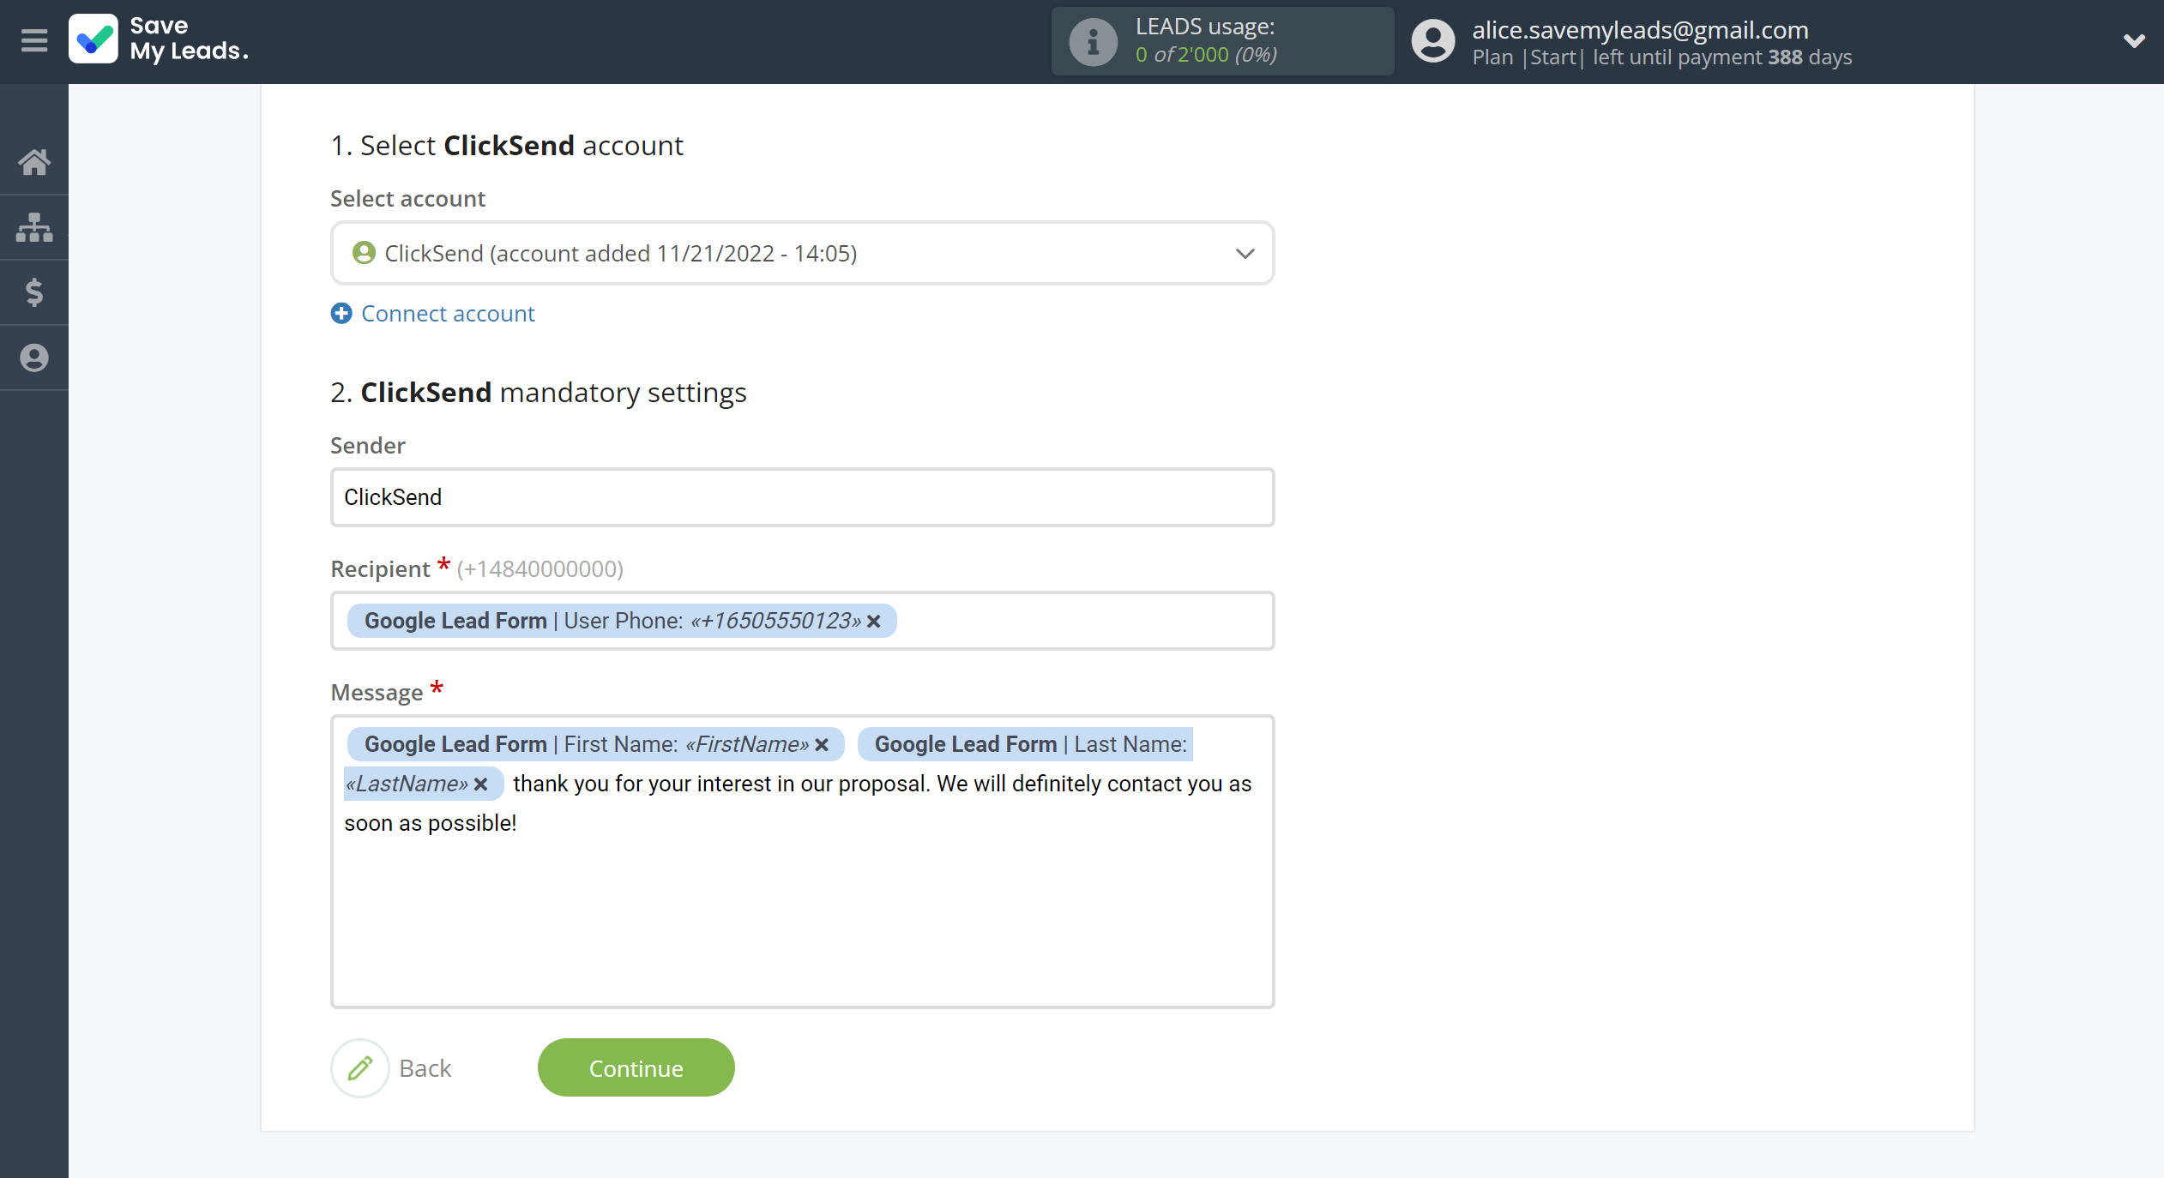The width and height of the screenshot is (2164, 1178).
Task: Click the First Name variable tag
Action: (x=595, y=744)
